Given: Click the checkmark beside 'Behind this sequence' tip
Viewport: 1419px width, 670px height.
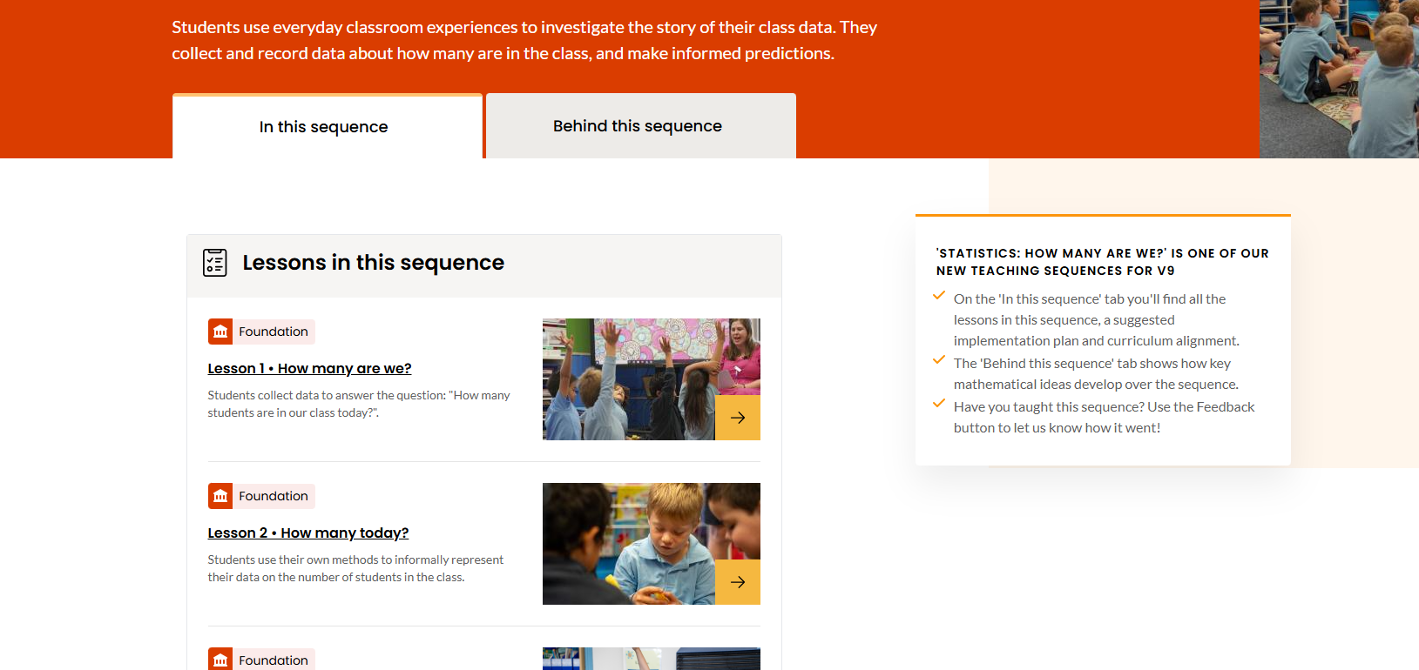Looking at the screenshot, I should (x=939, y=360).
